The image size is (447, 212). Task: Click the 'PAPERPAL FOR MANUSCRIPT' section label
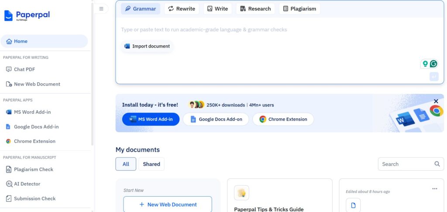[x=30, y=157]
